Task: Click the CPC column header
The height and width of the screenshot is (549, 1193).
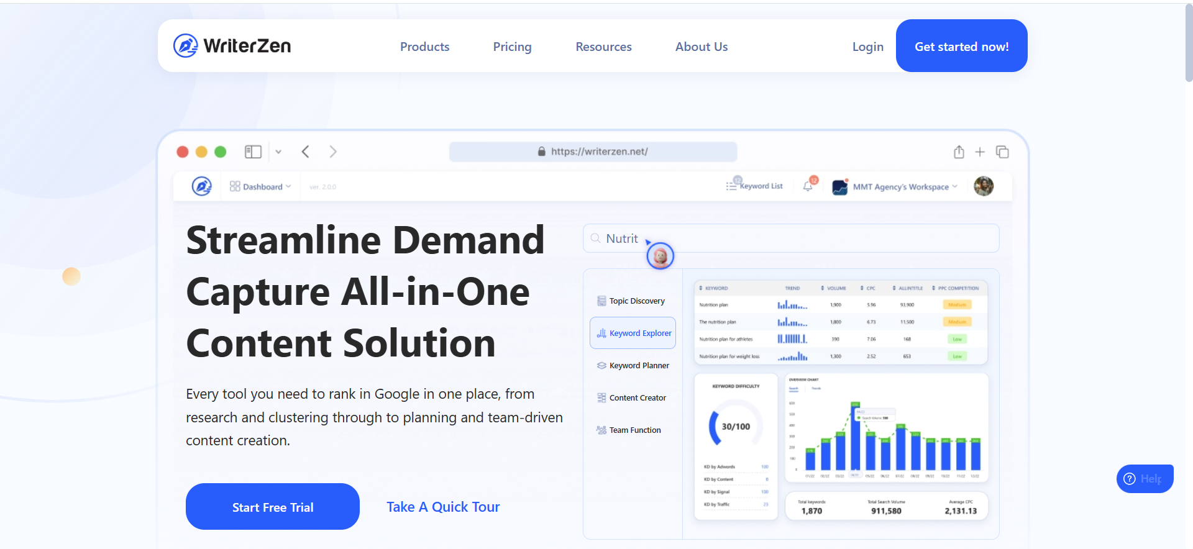Action: [868, 288]
